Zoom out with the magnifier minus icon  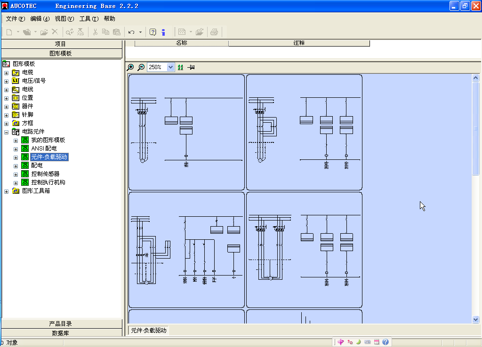click(x=141, y=67)
